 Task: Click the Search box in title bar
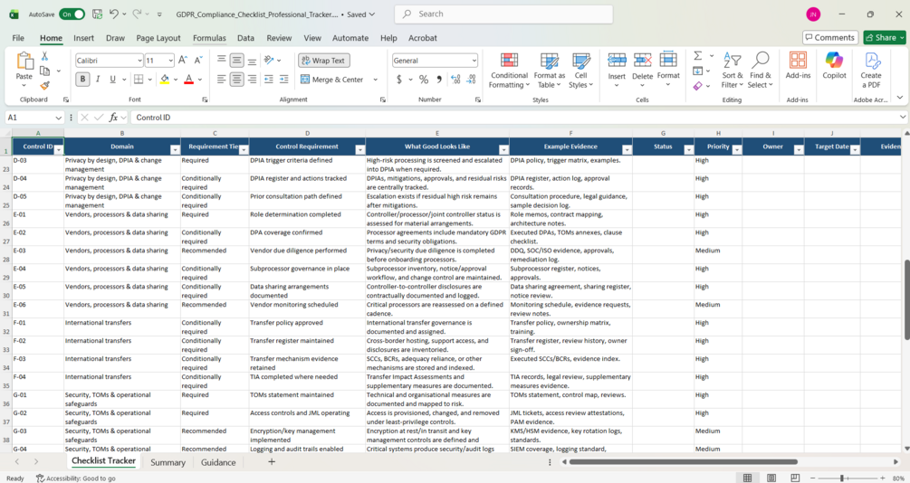[x=503, y=14]
